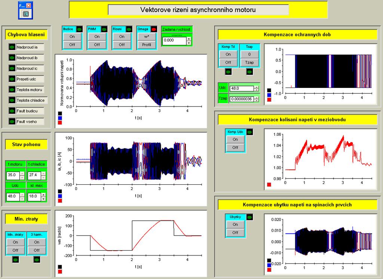Click the id_max 18.0 value field
This screenshot has height=279, width=383.
coord(34,197)
